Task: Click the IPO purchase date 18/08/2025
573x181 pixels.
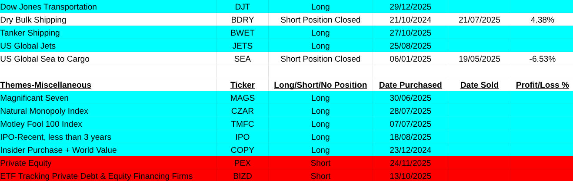Action: tap(410, 137)
